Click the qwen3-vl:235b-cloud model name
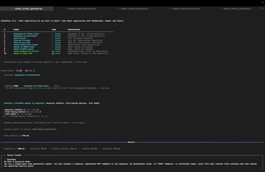Viewport: 265px width, 172px height. pos(24,47)
